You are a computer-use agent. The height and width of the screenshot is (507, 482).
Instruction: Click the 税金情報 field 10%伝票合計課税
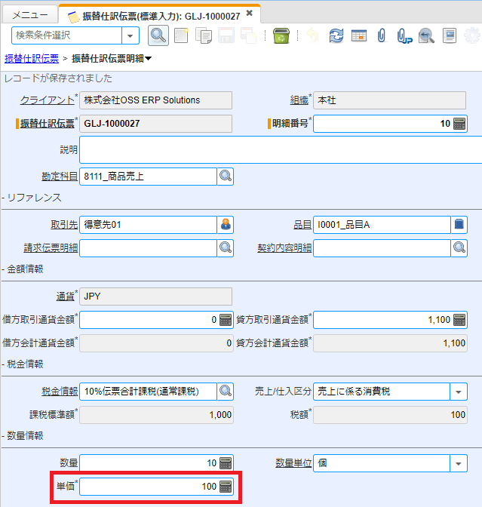148,392
